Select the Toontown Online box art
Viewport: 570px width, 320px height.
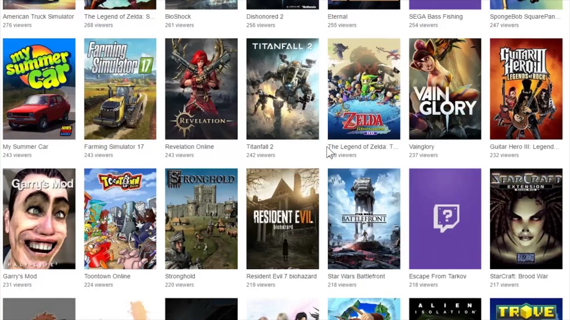tap(120, 219)
